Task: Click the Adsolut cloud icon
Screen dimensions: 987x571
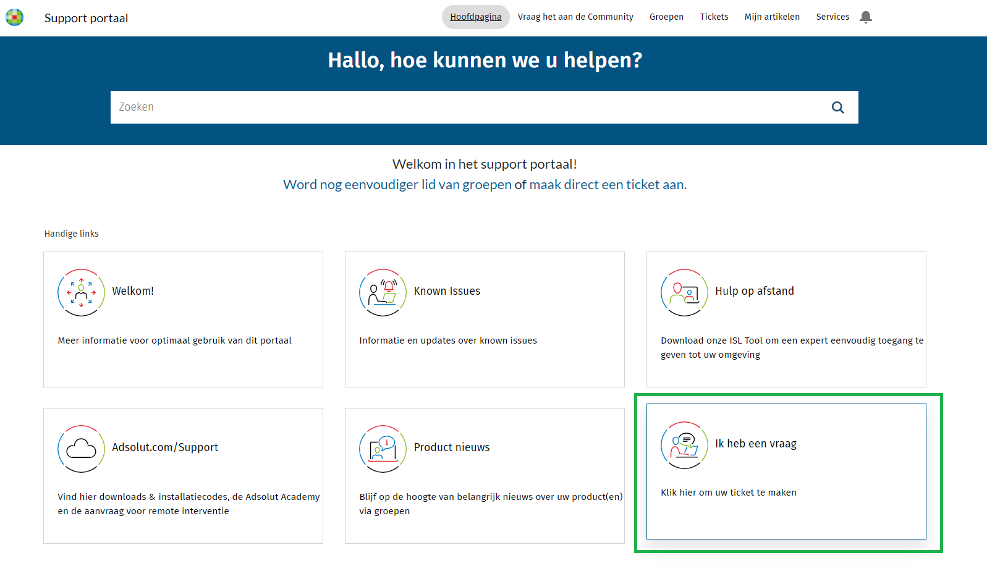Action: pyautogui.click(x=81, y=449)
